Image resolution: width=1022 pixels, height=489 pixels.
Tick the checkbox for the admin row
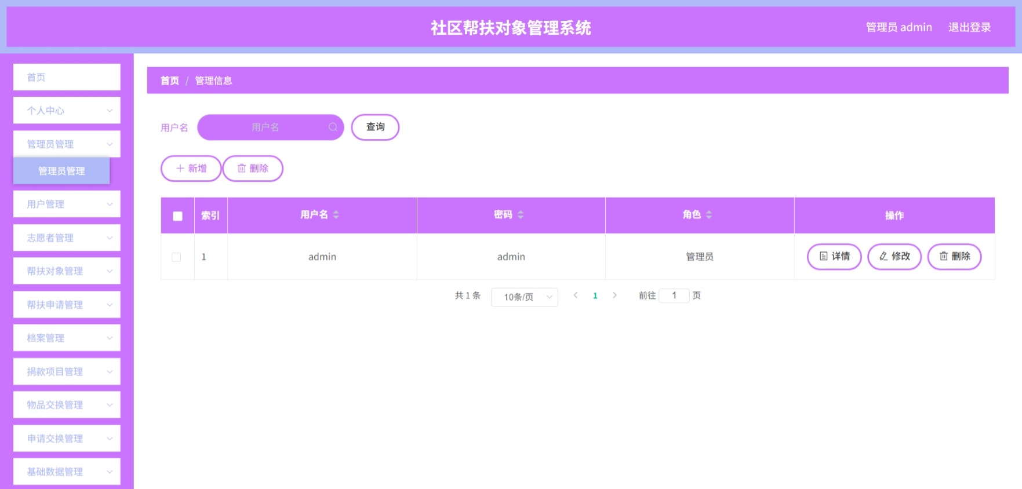pos(176,257)
